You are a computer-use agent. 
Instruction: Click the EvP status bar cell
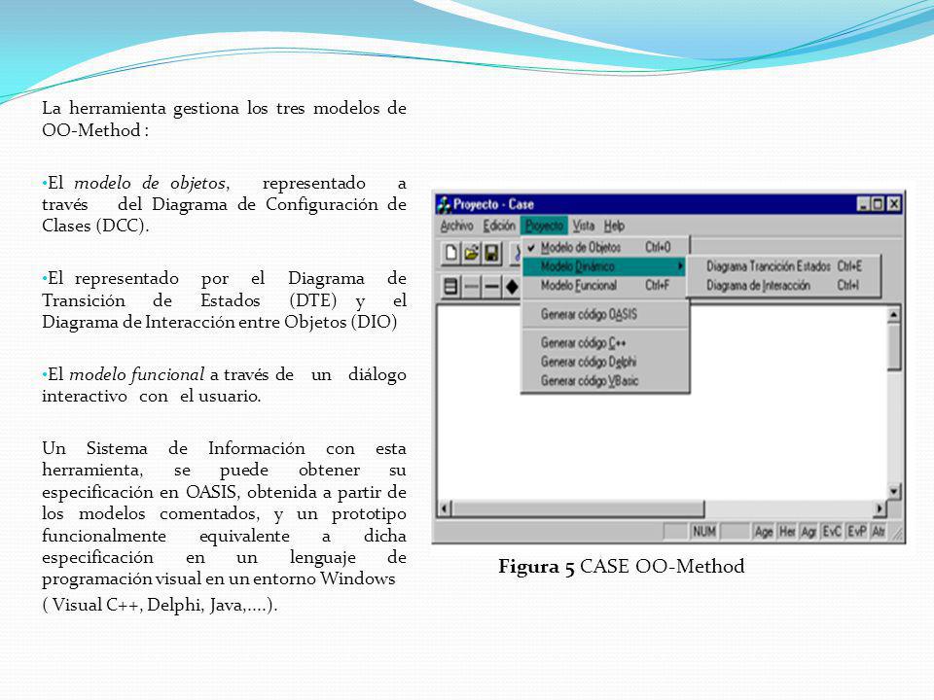[856, 532]
